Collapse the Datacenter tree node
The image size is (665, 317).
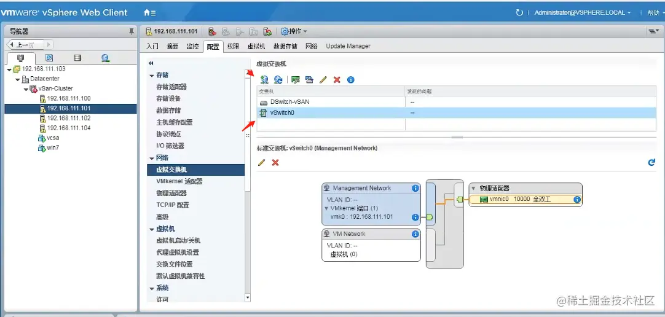(17, 79)
